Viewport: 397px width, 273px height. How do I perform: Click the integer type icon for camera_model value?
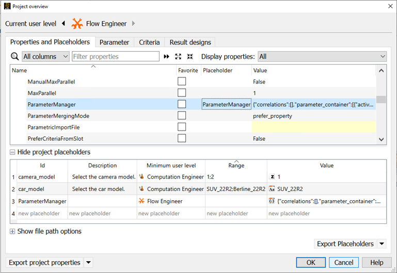coord(273,176)
